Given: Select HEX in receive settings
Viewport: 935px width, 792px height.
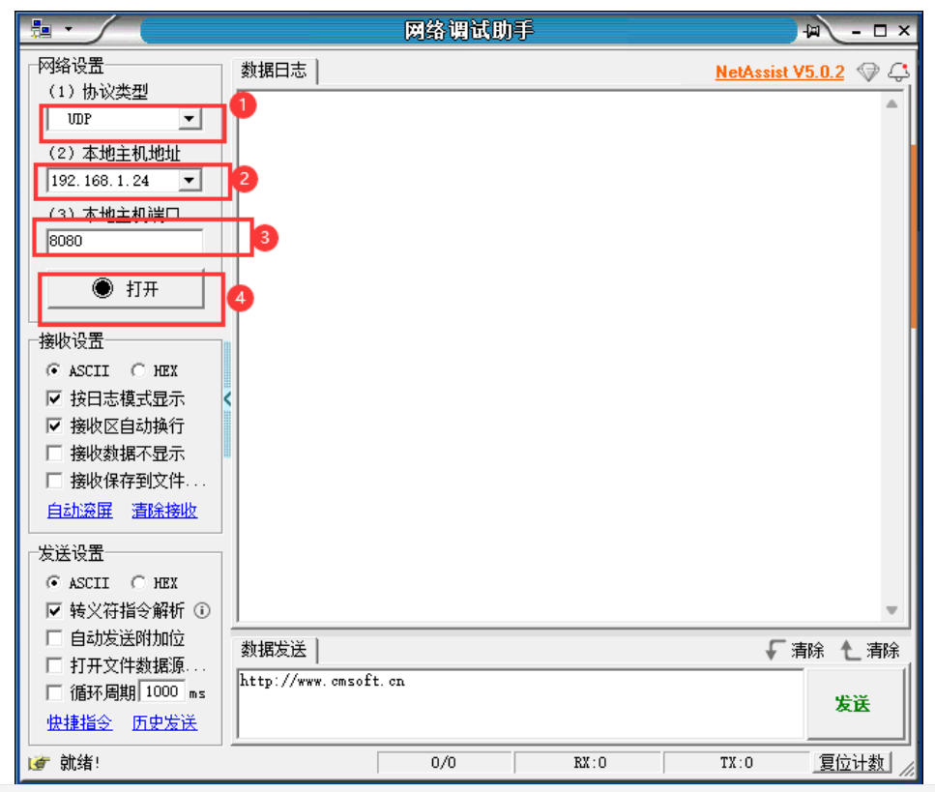Looking at the screenshot, I should pos(155,371).
